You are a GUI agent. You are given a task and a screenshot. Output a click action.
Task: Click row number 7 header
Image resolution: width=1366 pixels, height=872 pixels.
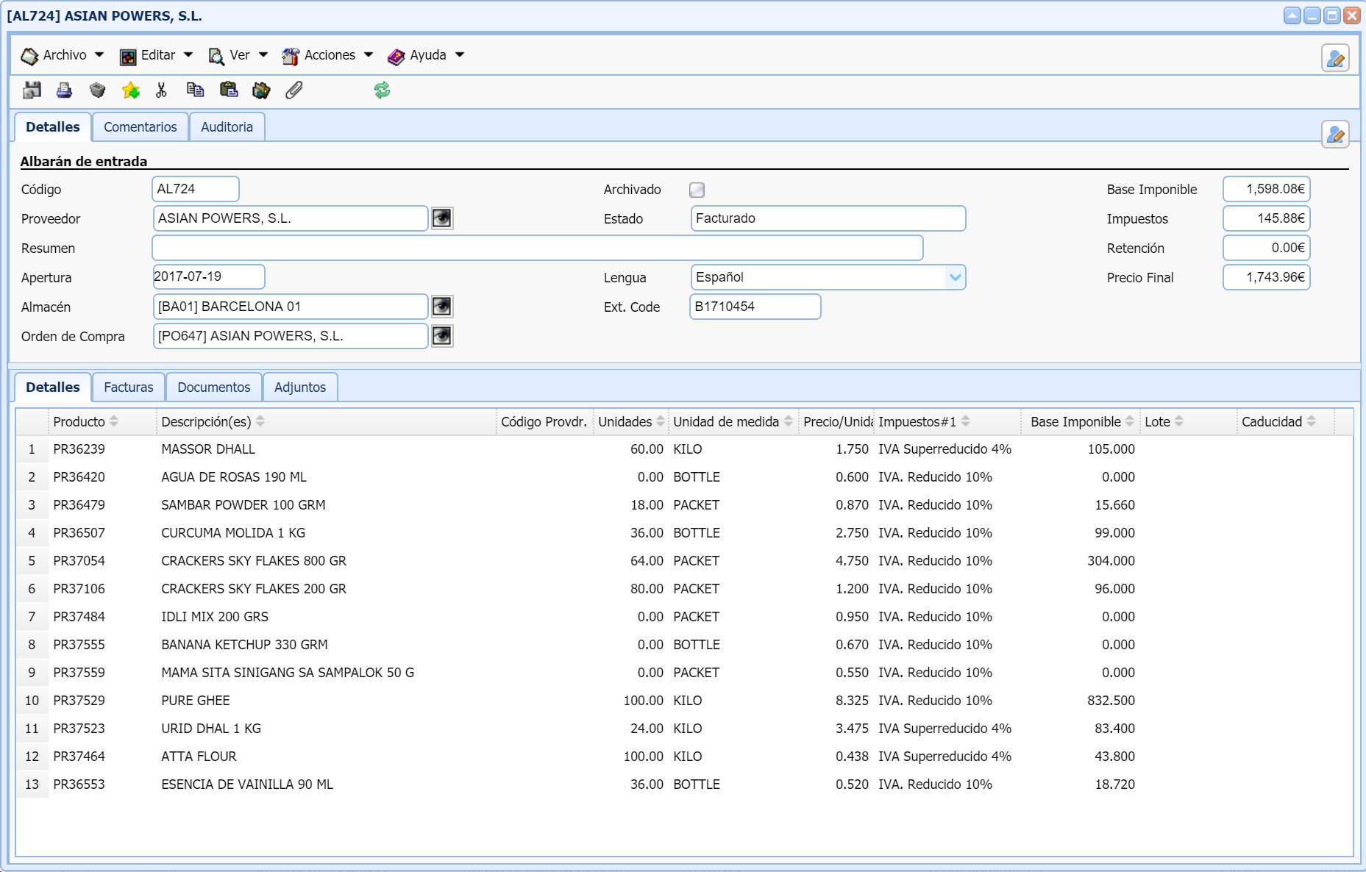pyautogui.click(x=32, y=617)
